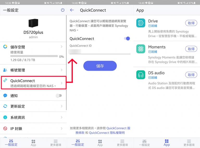Expand 更新設定 row chevron
The image size is (200, 148).
pos(62,106)
